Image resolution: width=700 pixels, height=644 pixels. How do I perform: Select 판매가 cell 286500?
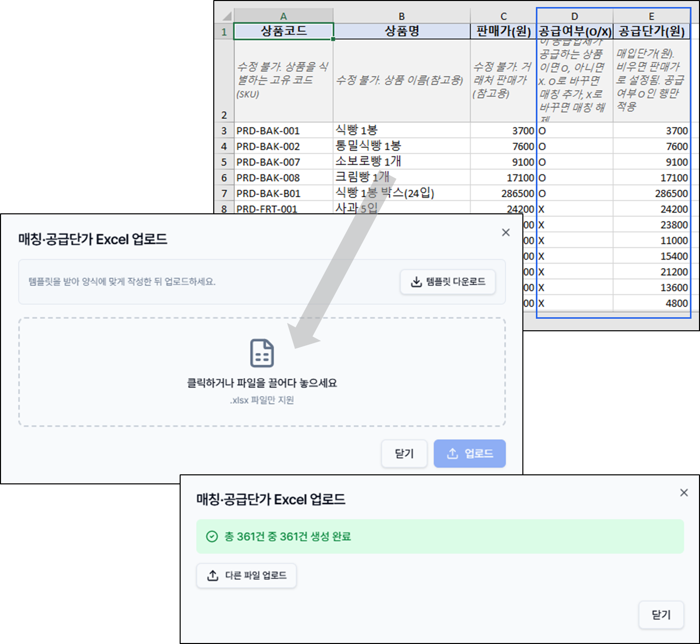click(x=503, y=193)
